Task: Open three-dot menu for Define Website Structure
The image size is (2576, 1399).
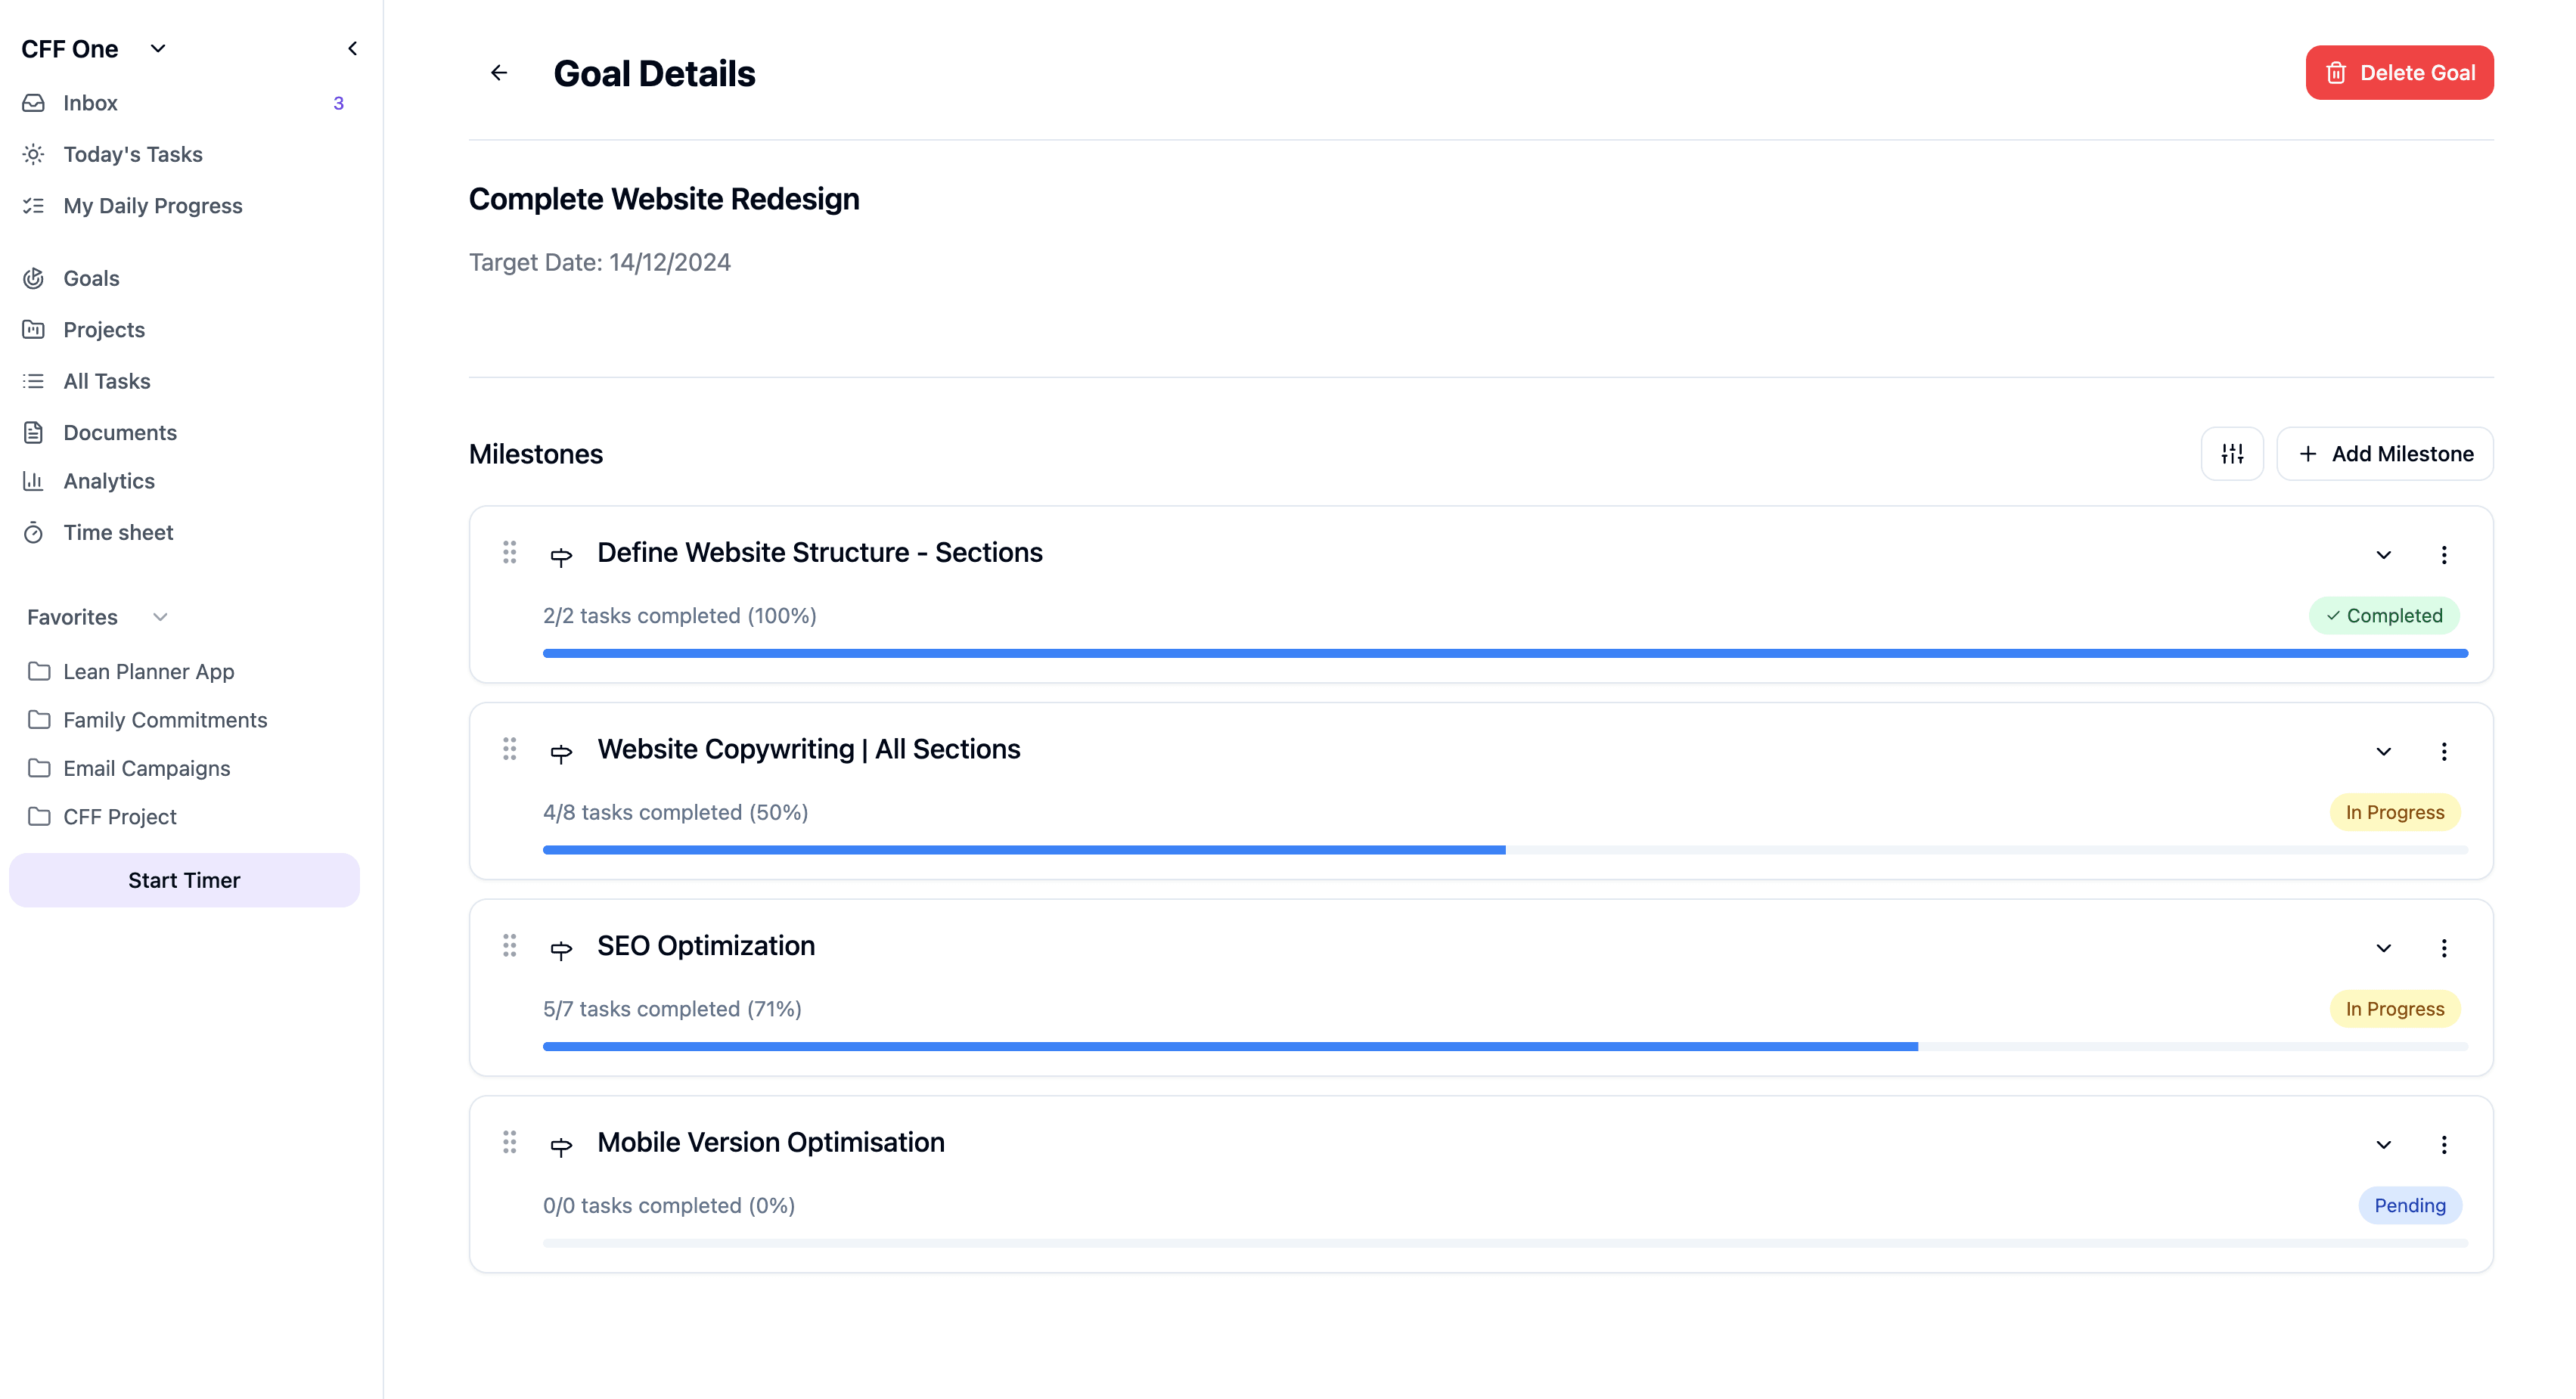Action: click(x=2443, y=555)
